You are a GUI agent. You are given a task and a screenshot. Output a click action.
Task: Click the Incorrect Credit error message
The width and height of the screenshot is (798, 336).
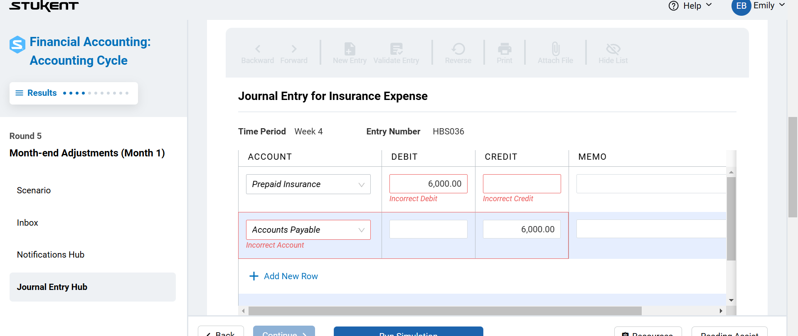tap(508, 199)
